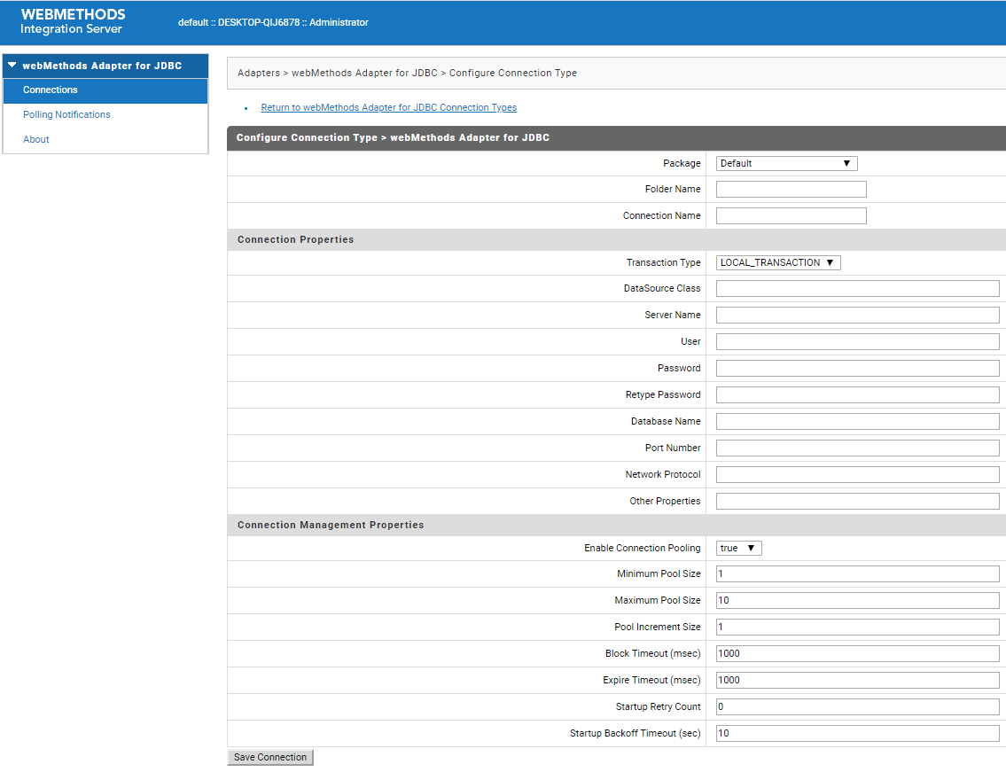This screenshot has height=772, width=1006.
Task: Click inside the Folder Name field
Action: pos(790,189)
